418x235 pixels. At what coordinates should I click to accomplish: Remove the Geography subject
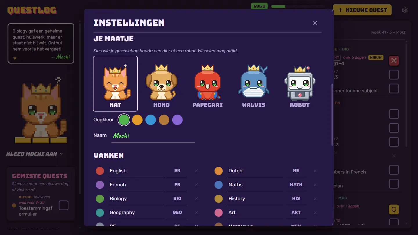[197, 213]
